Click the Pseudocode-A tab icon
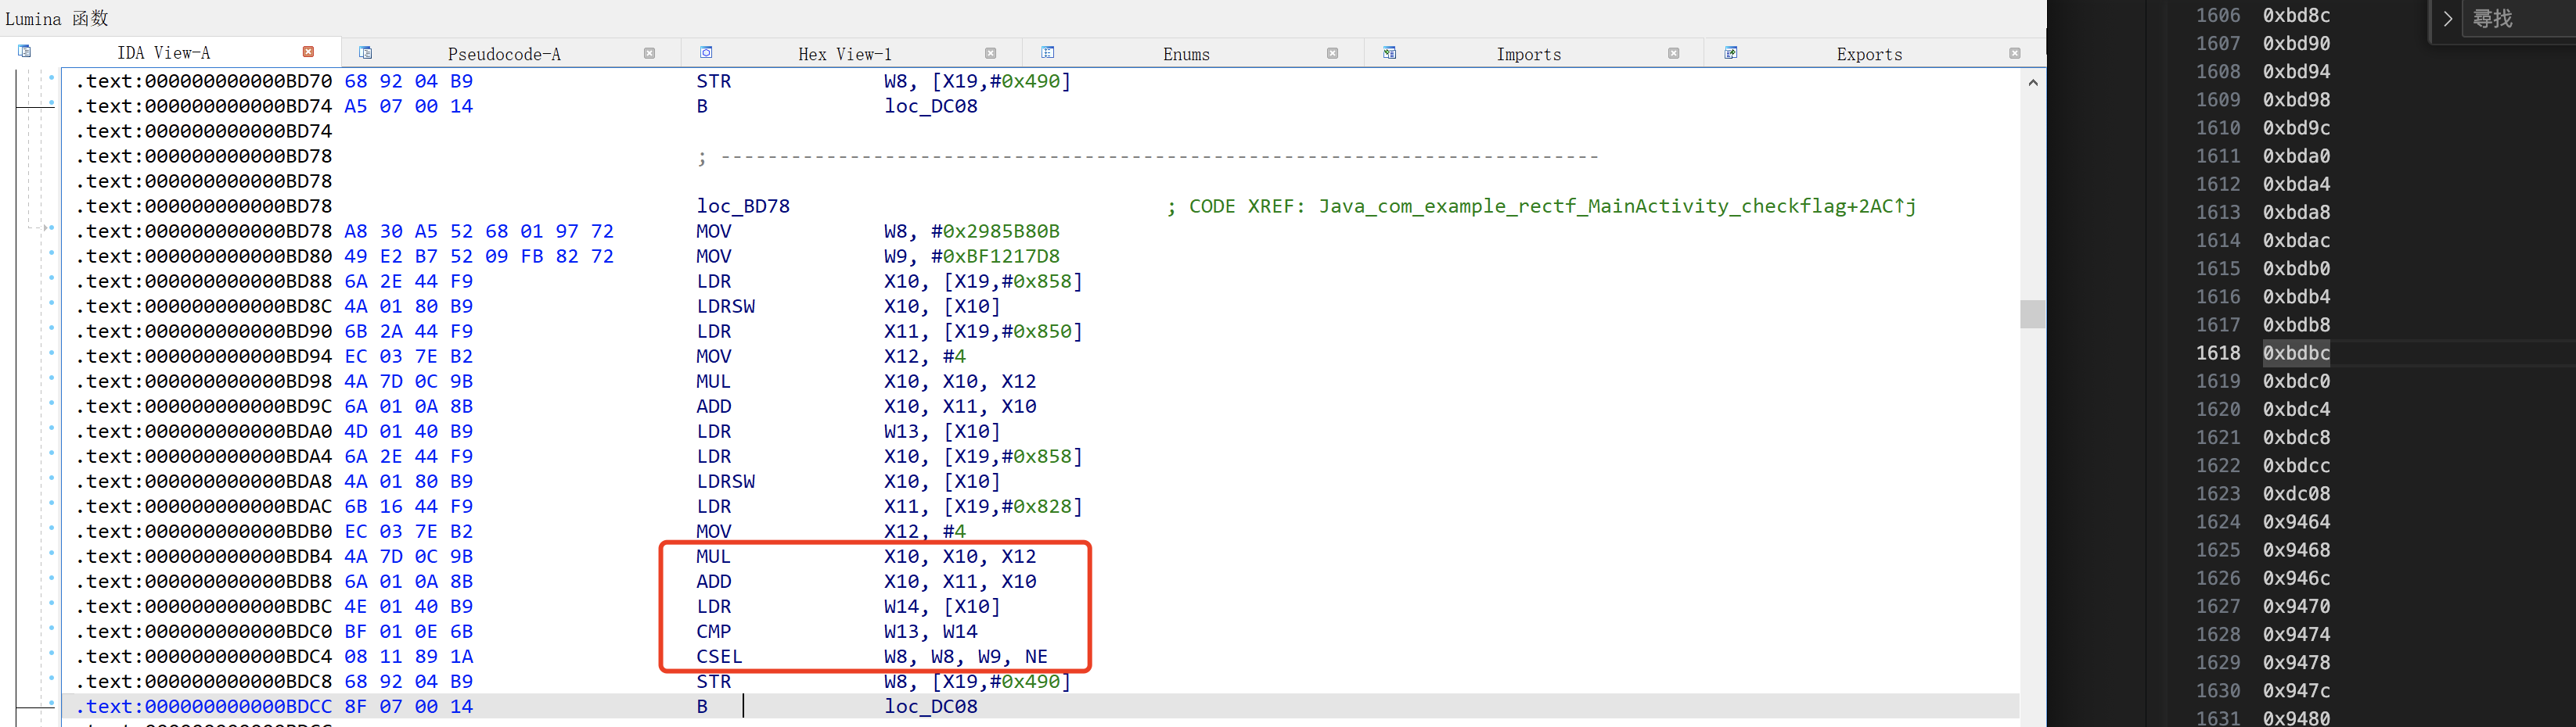2576x727 pixels. click(x=365, y=52)
